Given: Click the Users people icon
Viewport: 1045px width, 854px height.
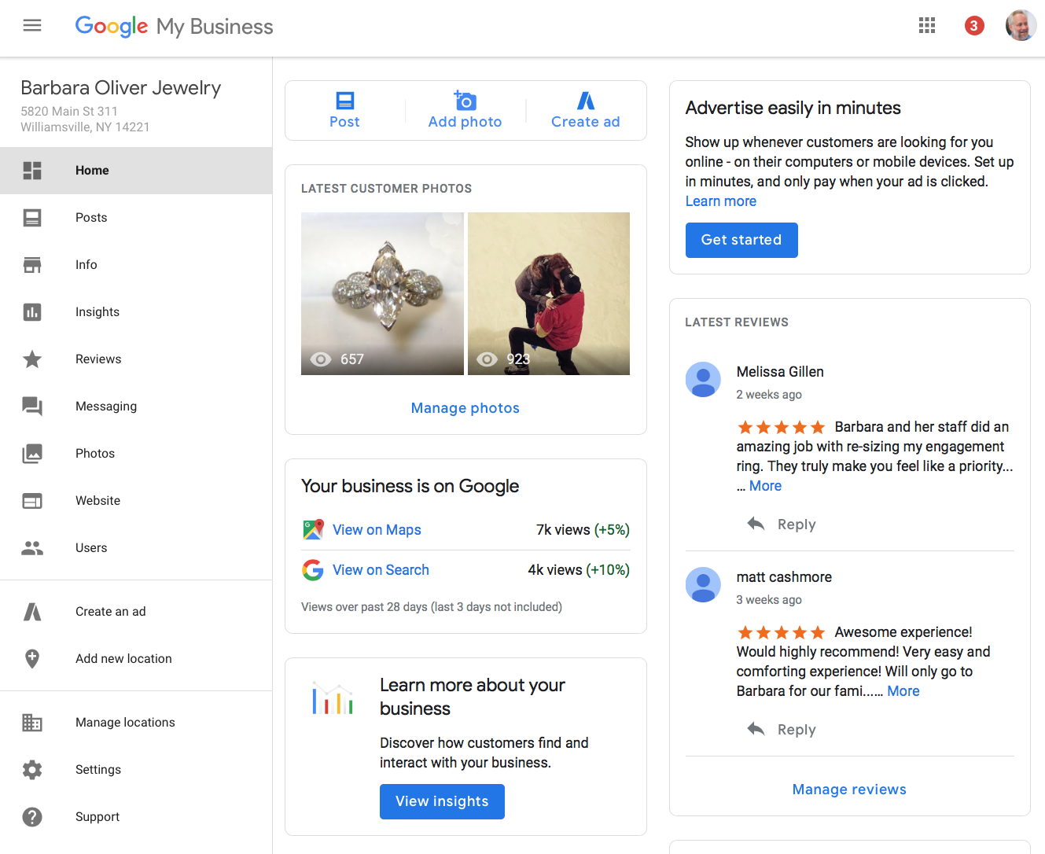Looking at the screenshot, I should (x=32, y=548).
